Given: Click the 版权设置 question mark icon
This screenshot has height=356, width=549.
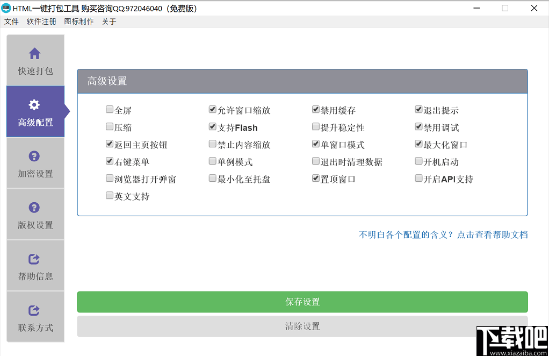Looking at the screenshot, I should click(x=34, y=207).
